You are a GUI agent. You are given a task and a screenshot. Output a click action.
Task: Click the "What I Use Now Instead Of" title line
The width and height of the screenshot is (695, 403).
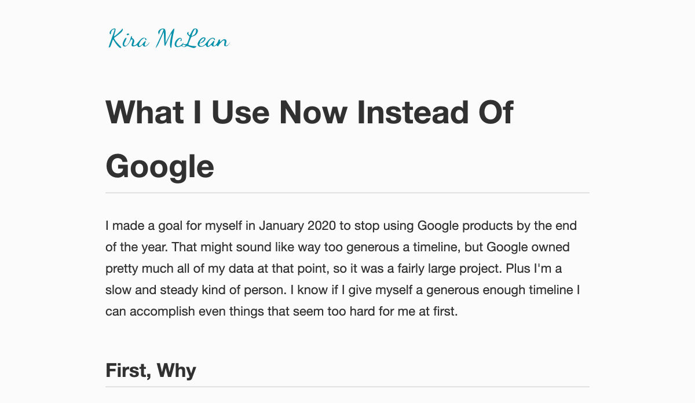309,112
